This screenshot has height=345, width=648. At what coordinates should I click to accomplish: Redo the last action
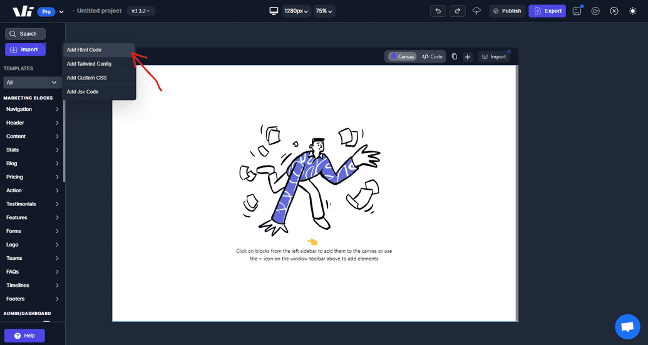458,11
